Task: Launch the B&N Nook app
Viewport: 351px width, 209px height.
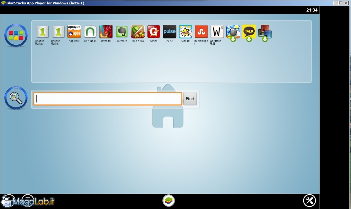Action: [x=90, y=32]
